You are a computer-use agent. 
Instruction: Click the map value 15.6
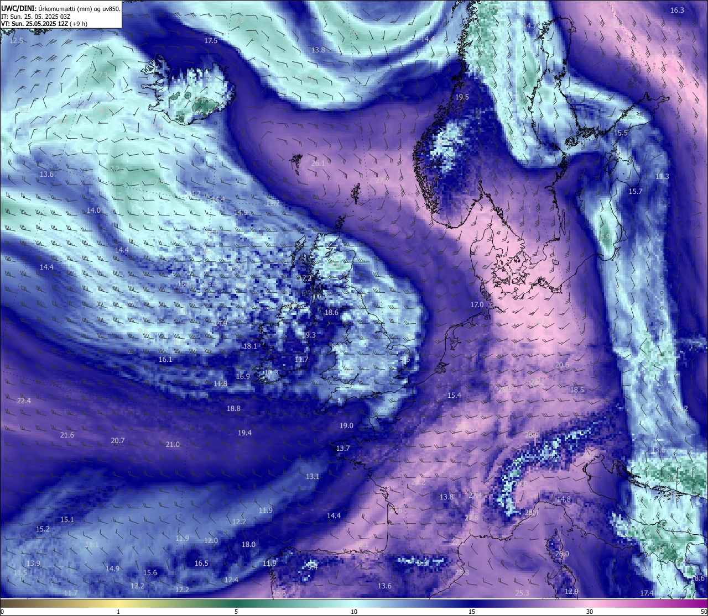coord(150,573)
